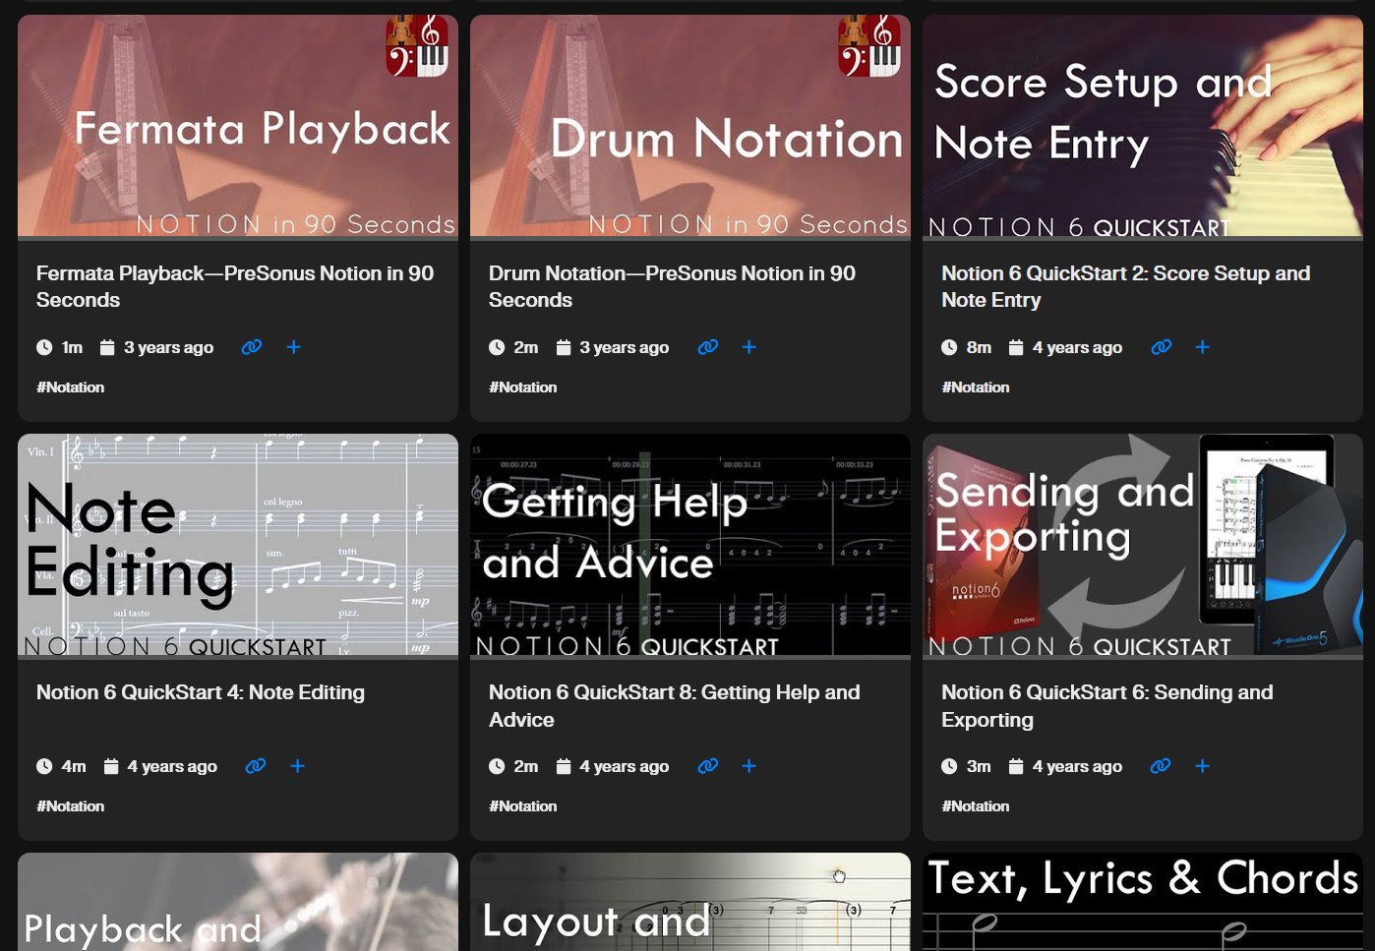Screen dimensions: 1375x951
Task: Select #Notation tag under Fermata Playback
Action: [x=71, y=387]
